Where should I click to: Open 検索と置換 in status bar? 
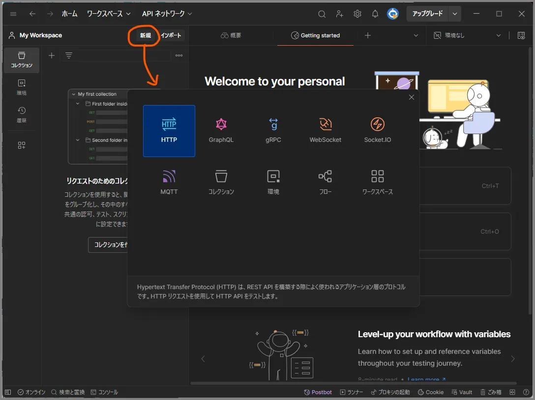68,392
